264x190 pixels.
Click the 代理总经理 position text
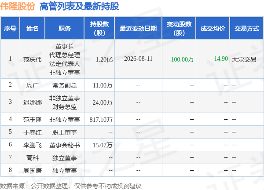65,55
